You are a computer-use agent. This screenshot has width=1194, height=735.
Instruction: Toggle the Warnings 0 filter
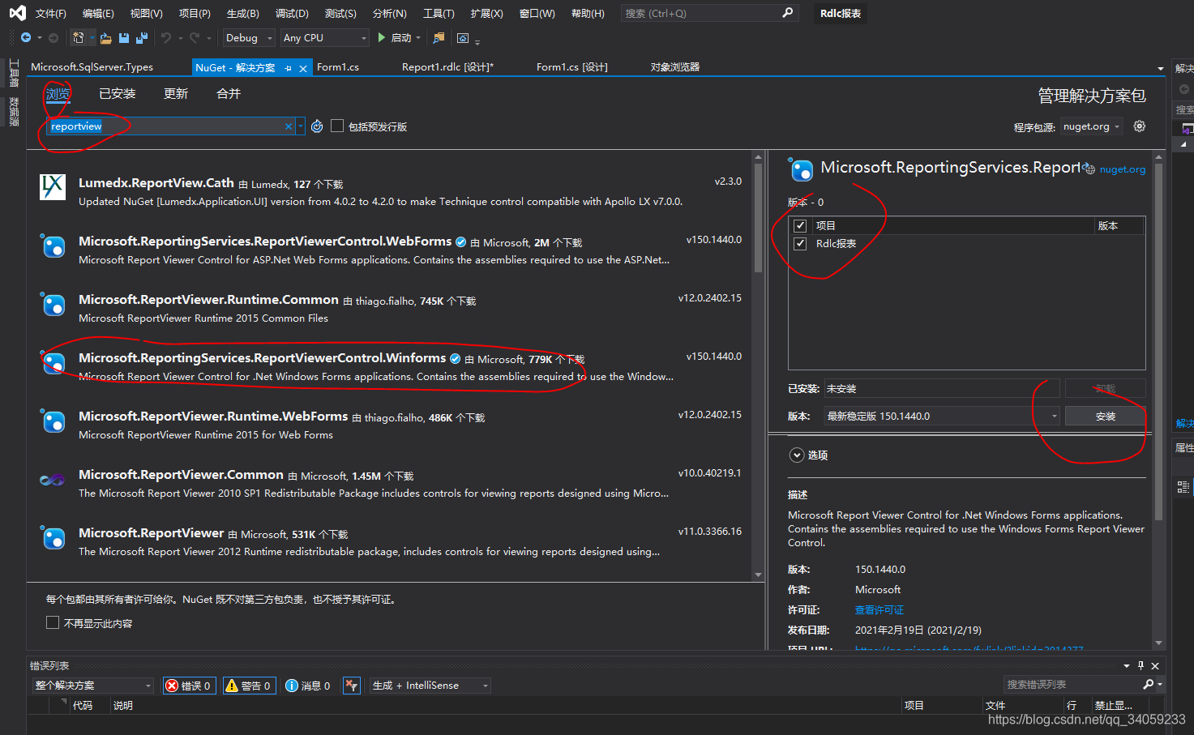[248, 686]
